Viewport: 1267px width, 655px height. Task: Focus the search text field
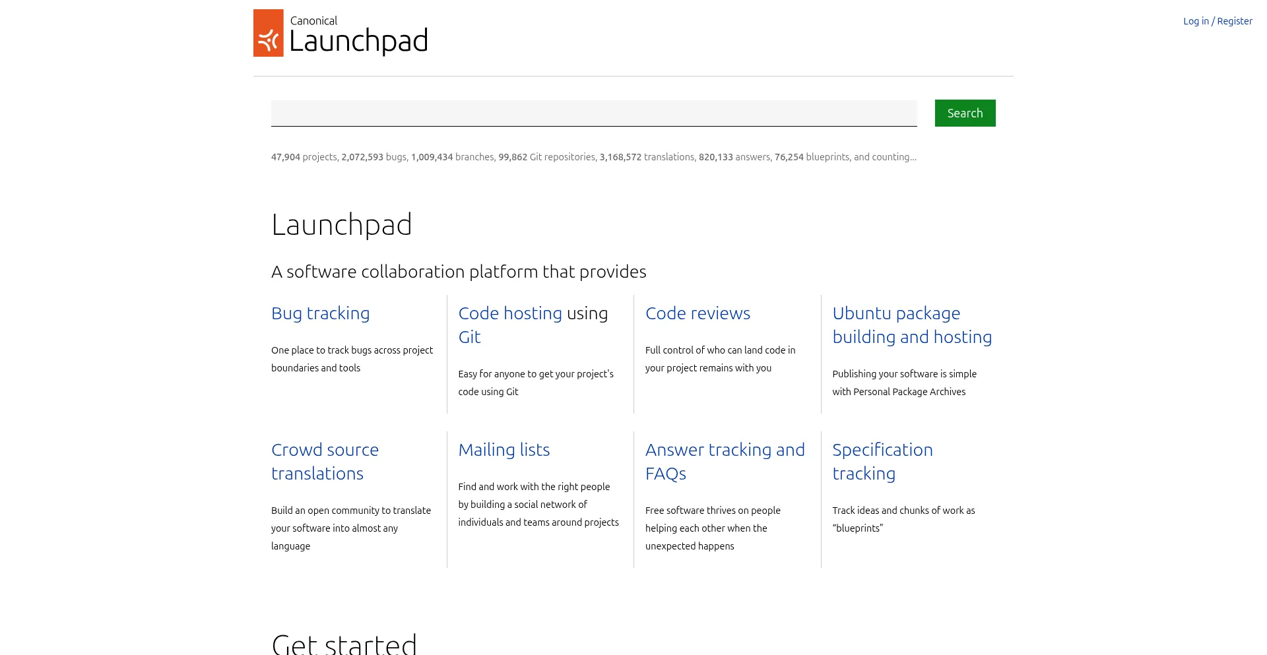coord(593,113)
